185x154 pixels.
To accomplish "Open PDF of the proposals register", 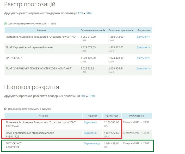I will [80, 13].
